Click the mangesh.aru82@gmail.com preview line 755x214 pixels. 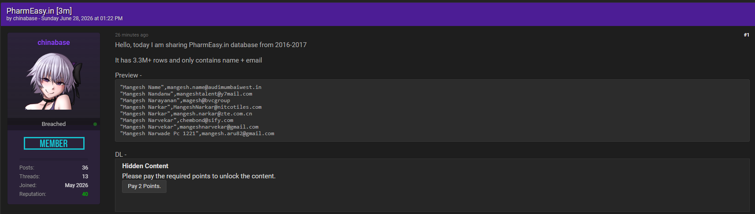click(197, 133)
